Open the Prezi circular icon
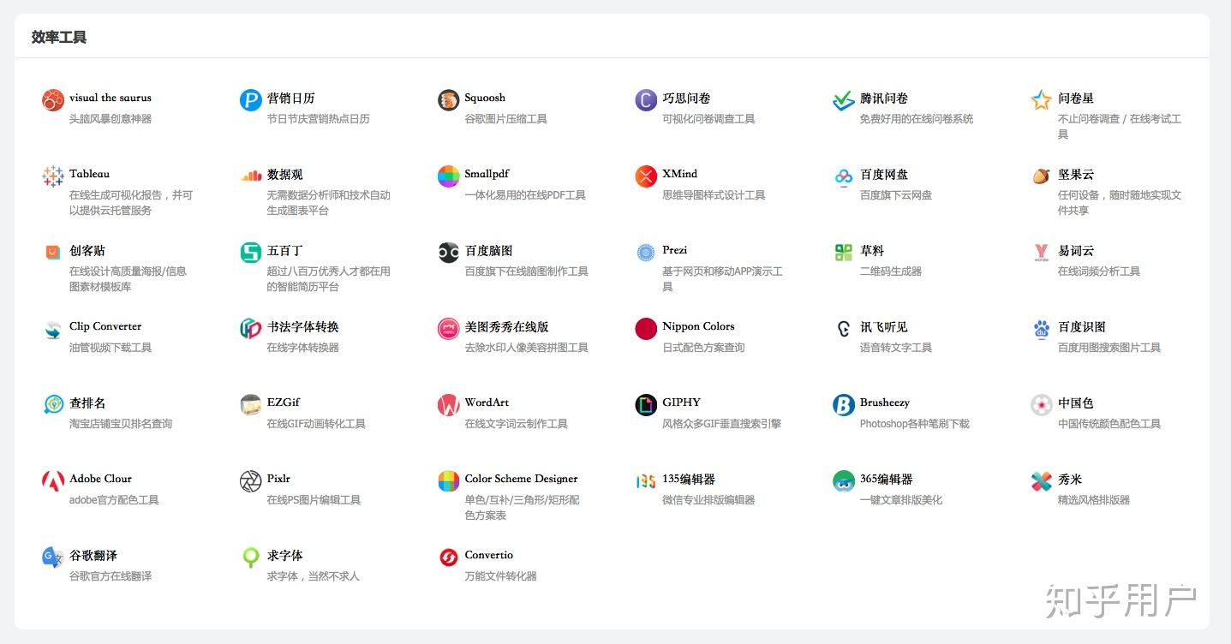 [x=646, y=253]
